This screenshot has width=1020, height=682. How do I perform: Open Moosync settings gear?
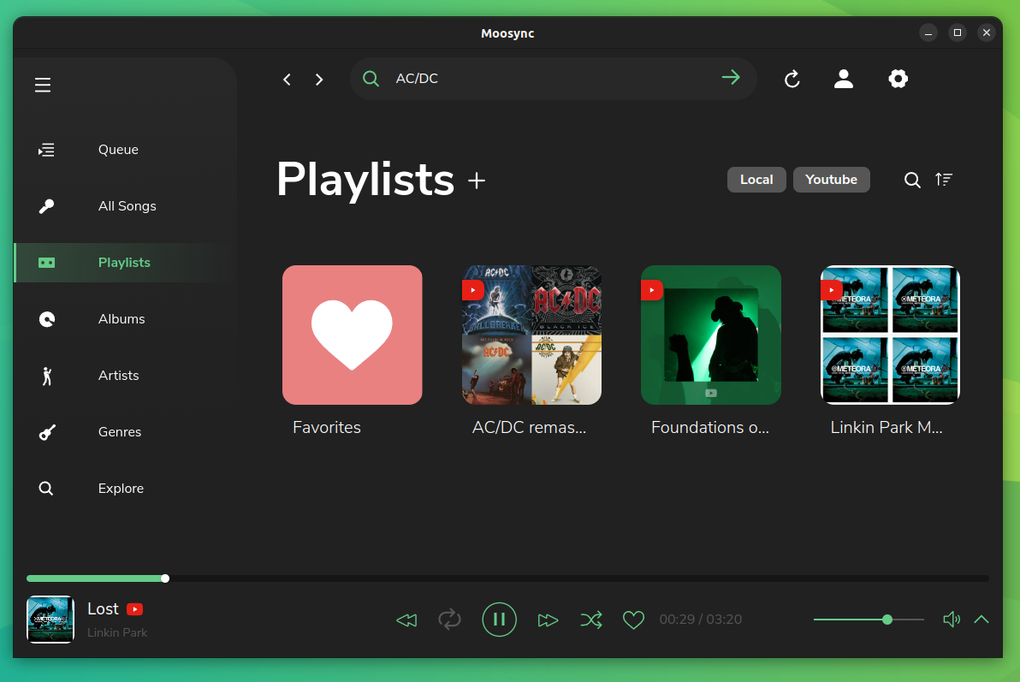tap(898, 78)
